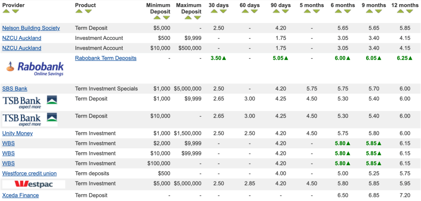
Task: Visit the Westforce credit union link
Action: [29, 173]
